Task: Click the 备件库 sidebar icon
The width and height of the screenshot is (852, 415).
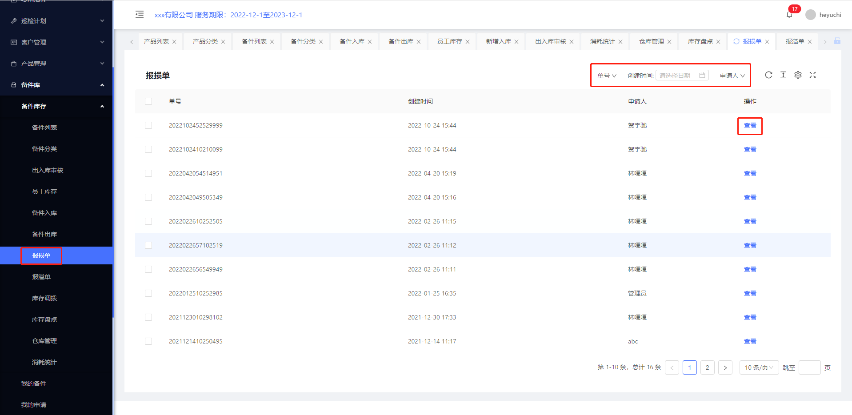Action: [14, 85]
